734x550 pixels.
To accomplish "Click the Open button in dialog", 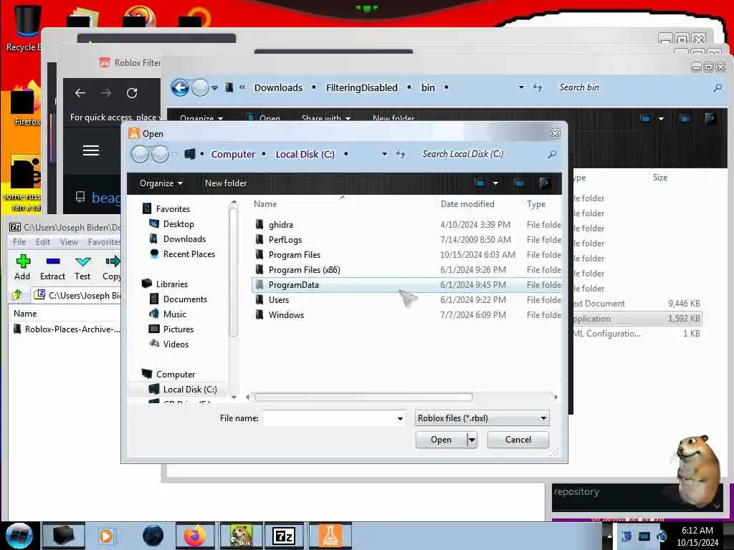I will point(441,440).
